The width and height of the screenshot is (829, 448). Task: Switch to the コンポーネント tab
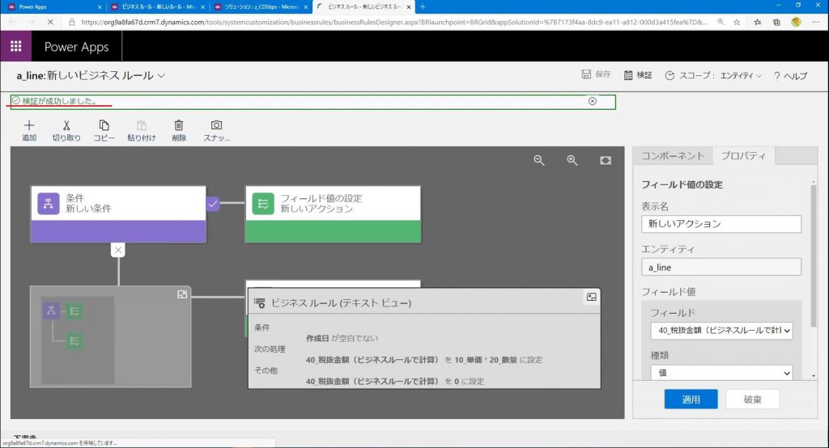(673, 155)
